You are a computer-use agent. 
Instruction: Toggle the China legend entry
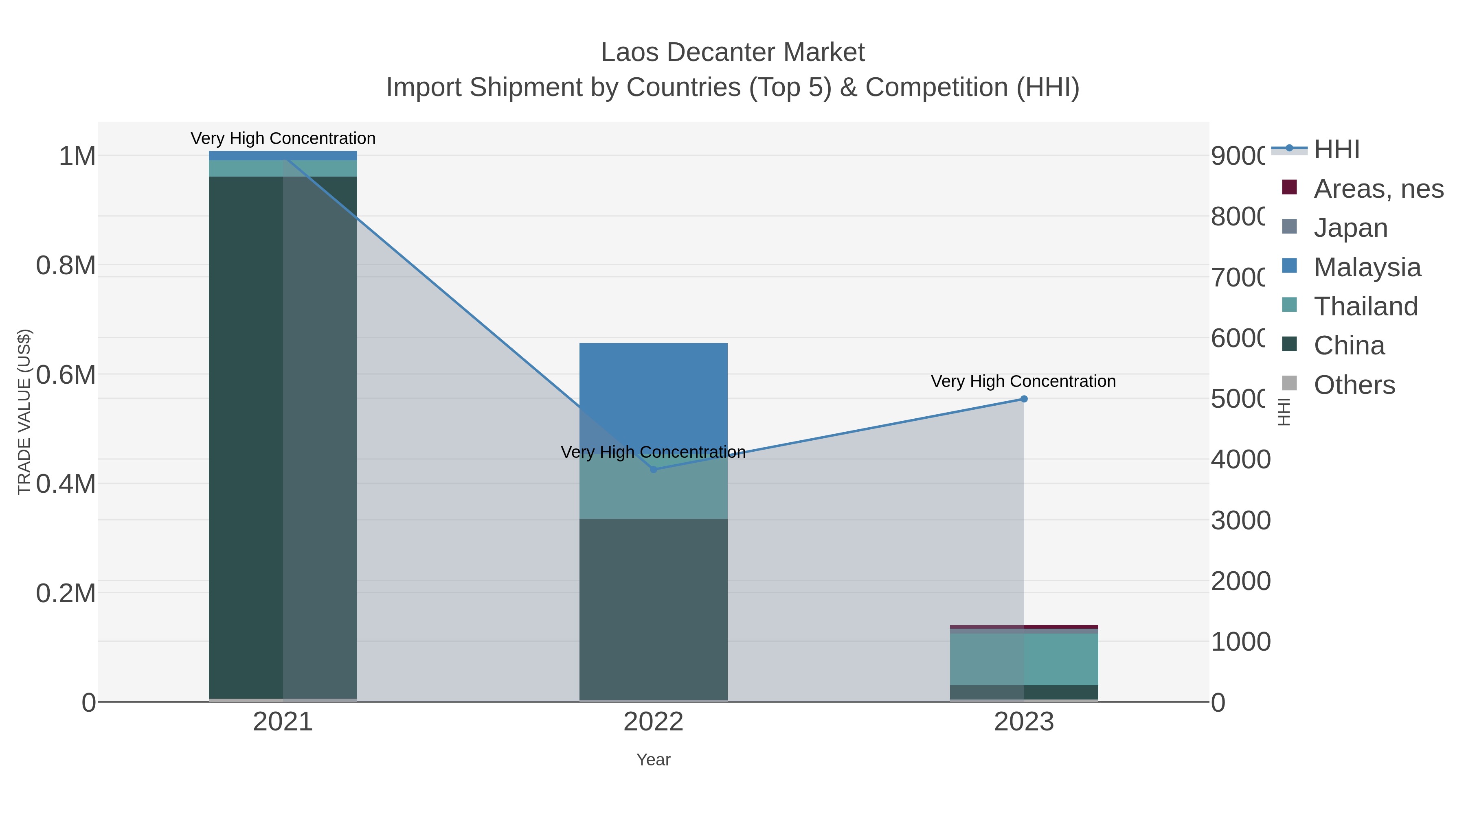point(1333,345)
